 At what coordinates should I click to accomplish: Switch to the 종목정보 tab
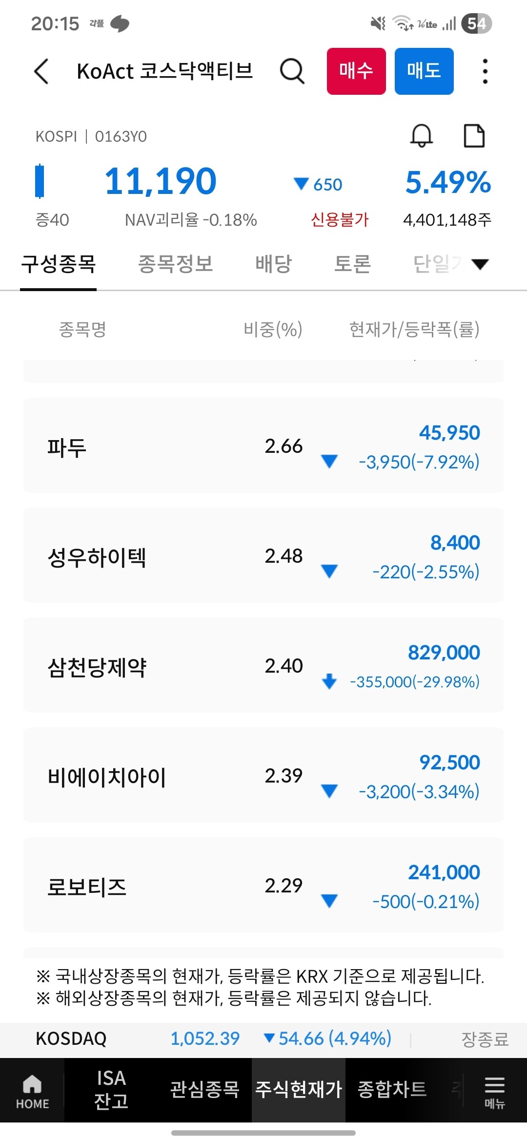pos(176,264)
